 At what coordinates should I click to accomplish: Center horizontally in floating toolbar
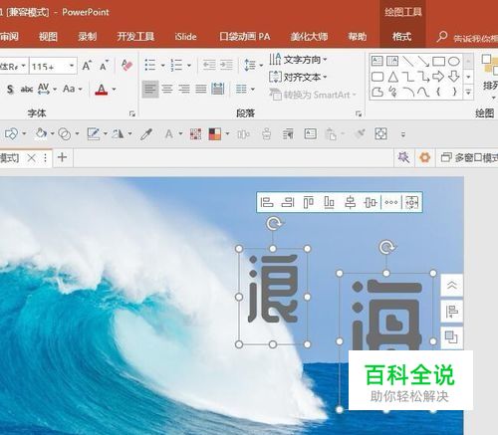coord(350,202)
